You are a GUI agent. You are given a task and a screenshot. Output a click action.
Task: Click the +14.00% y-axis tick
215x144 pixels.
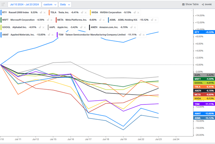click(200, 16)
